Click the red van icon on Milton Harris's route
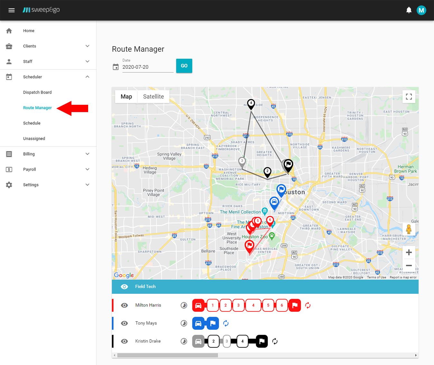Screen dimensions: 434x365 [x=199, y=305]
